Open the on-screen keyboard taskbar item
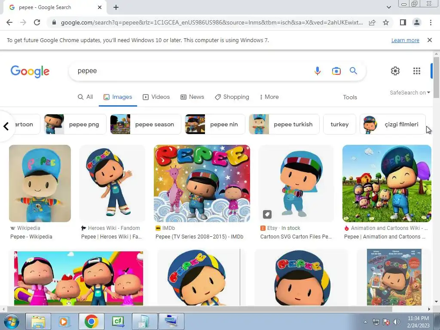The image size is (440, 330). tap(171, 321)
